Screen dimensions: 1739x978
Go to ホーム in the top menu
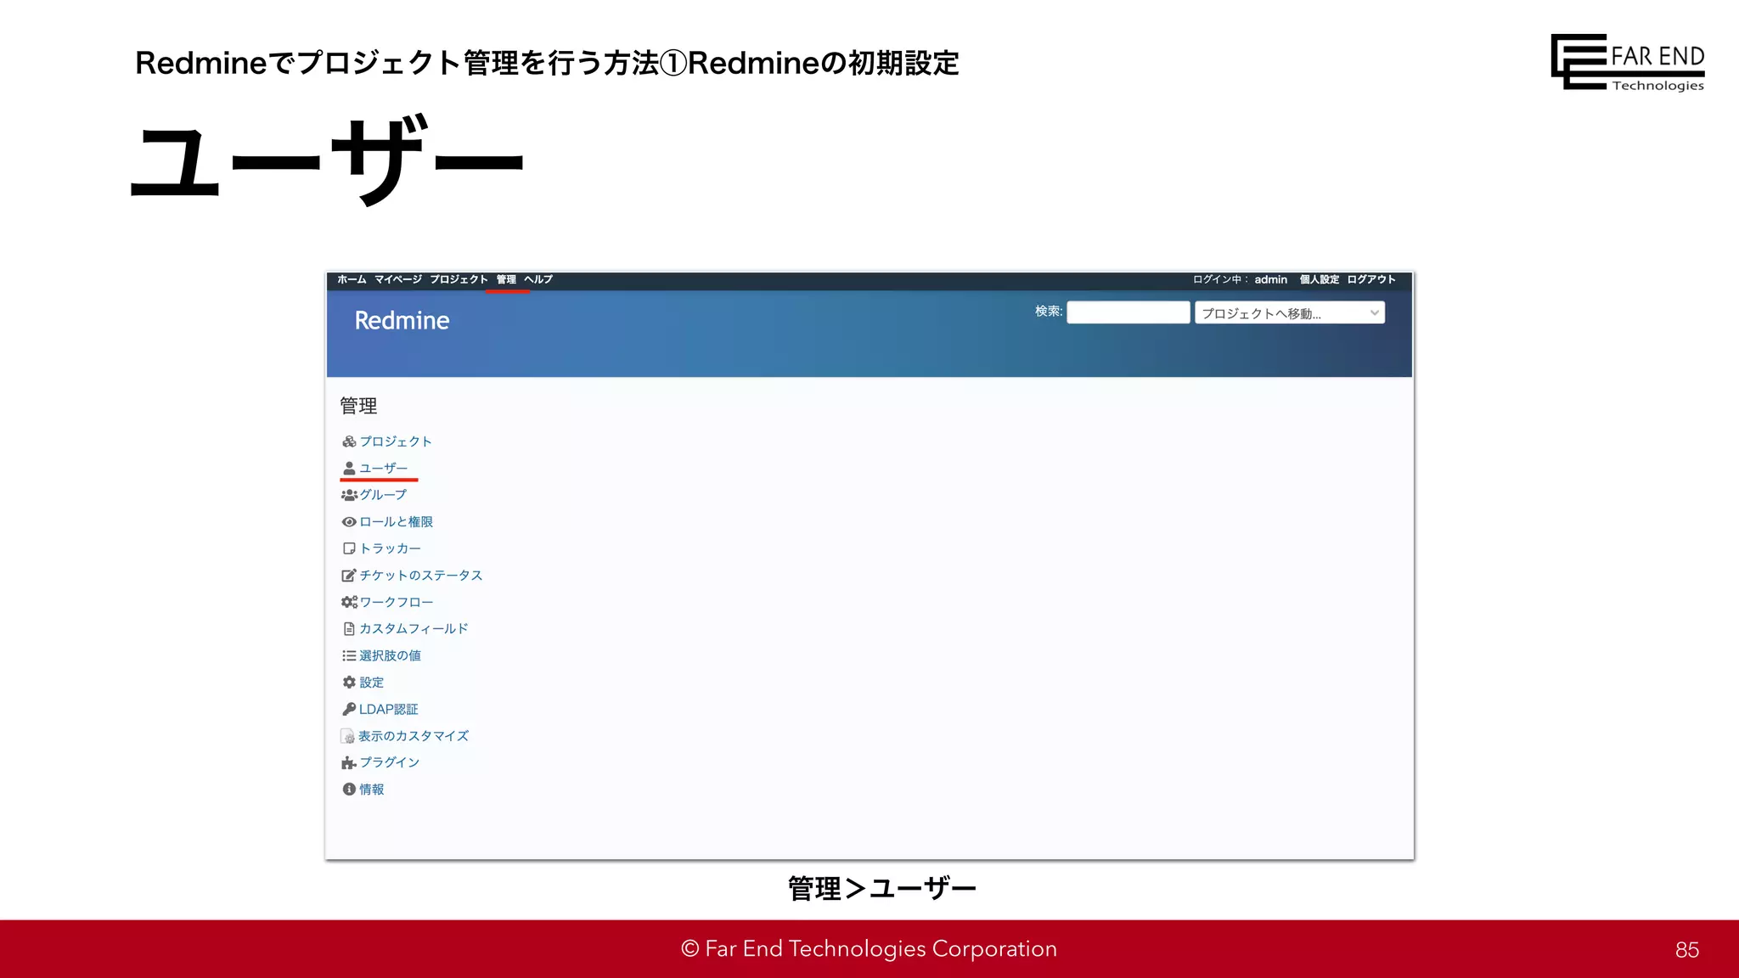(x=352, y=279)
